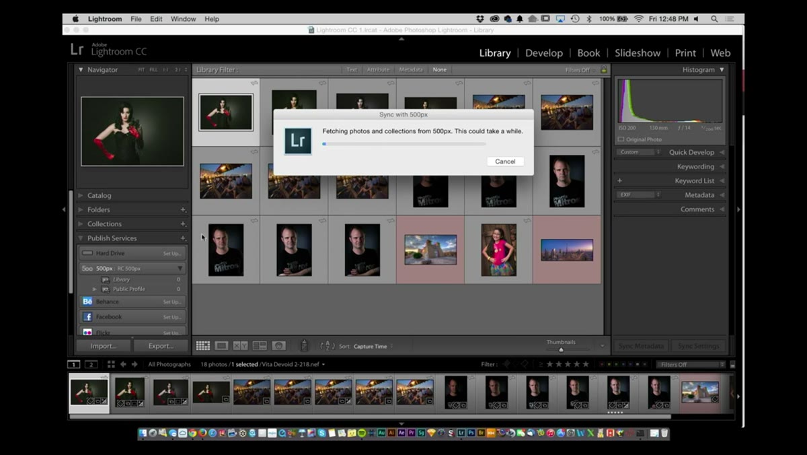
Task: Open the File menu
Action: click(136, 19)
